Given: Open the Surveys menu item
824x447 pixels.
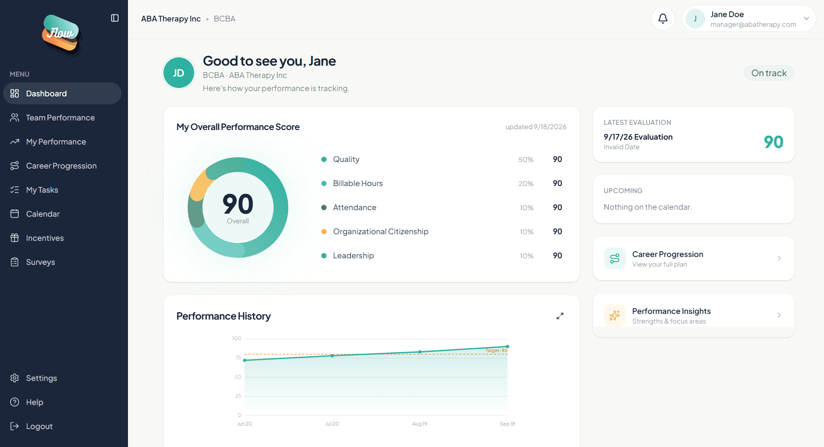Looking at the screenshot, I should (62, 262).
